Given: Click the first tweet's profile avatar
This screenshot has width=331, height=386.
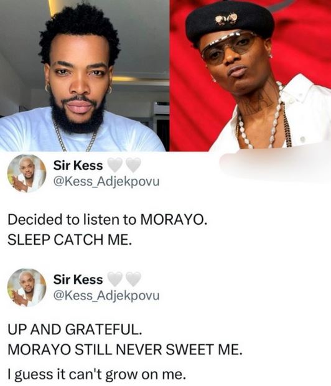Looking at the screenshot, I should coord(27,174).
